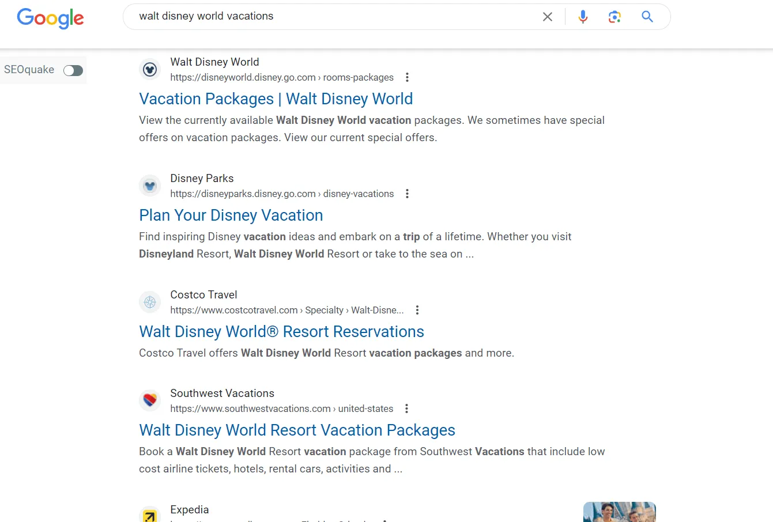
Task: Click the Costco Travel favicon
Action: pyautogui.click(x=150, y=302)
